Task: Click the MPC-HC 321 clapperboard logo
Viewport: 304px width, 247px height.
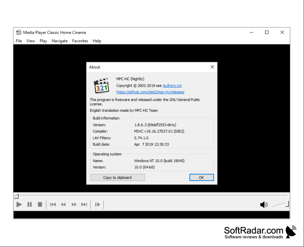Action: [x=102, y=86]
